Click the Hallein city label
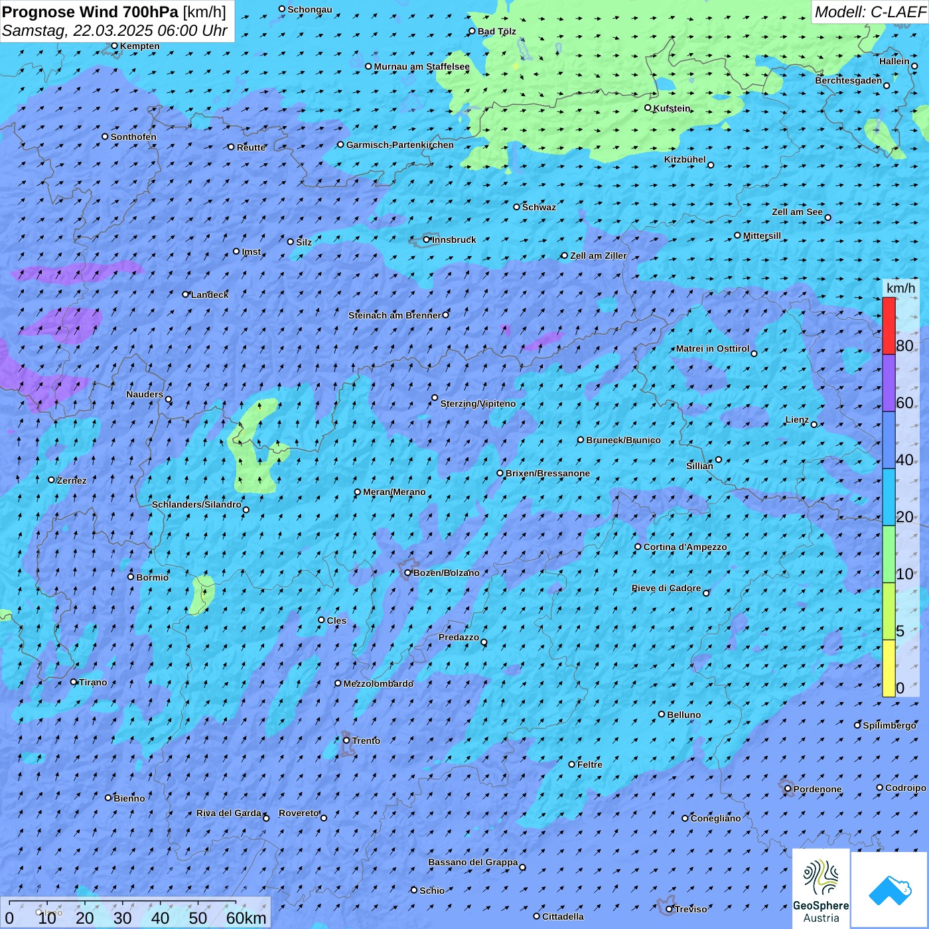Viewport: 929px width, 929px height. tap(894, 61)
